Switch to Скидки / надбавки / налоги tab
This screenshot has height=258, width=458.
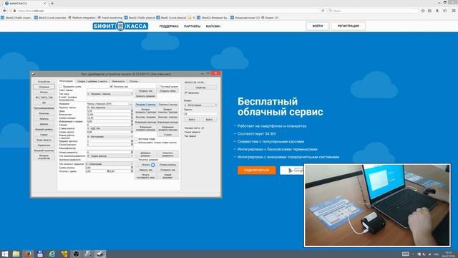point(92,81)
